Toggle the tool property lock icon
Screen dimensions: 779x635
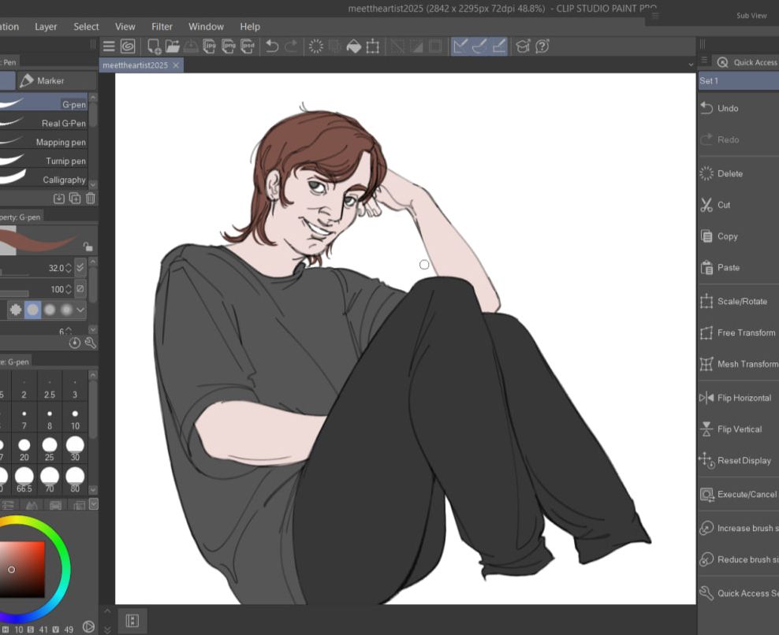(88, 246)
